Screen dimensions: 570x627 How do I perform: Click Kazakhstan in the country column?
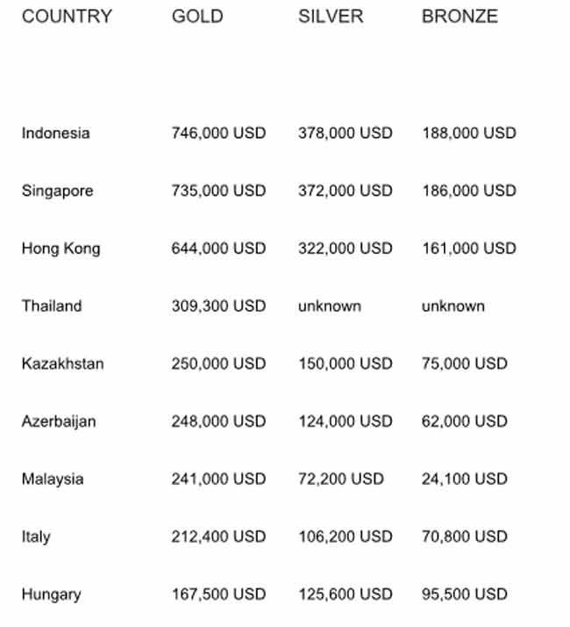pos(62,364)
